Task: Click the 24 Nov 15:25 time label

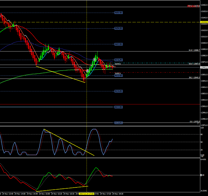Action: coord(57,194)
